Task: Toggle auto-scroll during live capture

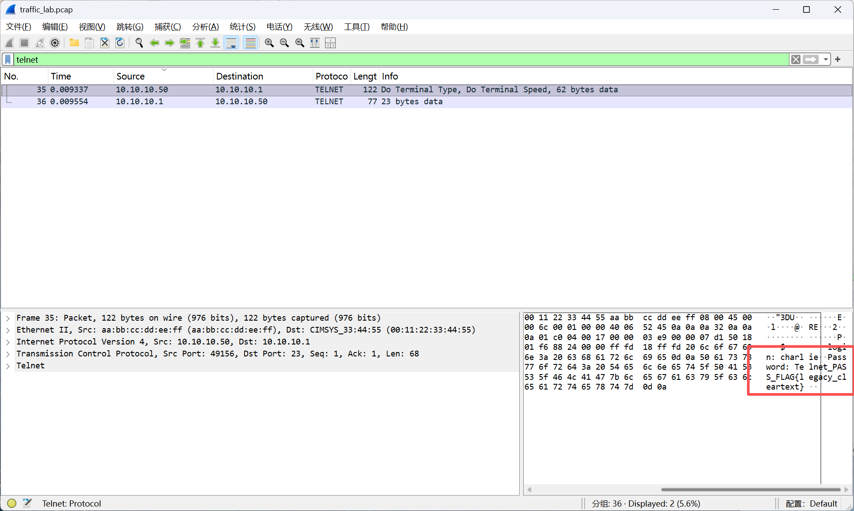Action: tap(231, 43)
